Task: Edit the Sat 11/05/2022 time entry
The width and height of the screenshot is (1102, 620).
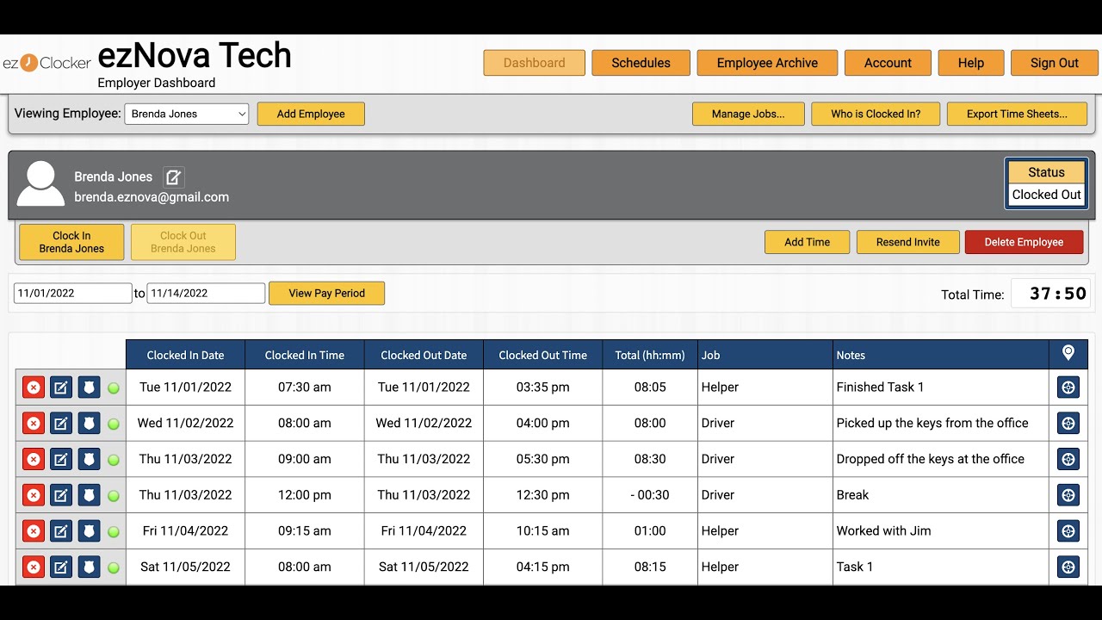Action: coord(61,567)
